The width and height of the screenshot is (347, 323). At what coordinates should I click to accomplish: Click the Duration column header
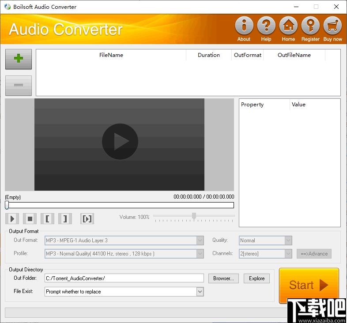point(209,55)
